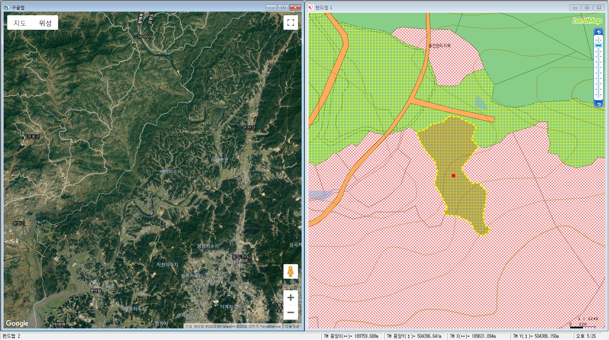Image resolution: width=609 pixels, height=340 pixels.
Task: Click the 평화리 map label
Action: pyautogui.click(x=19, y=223)
